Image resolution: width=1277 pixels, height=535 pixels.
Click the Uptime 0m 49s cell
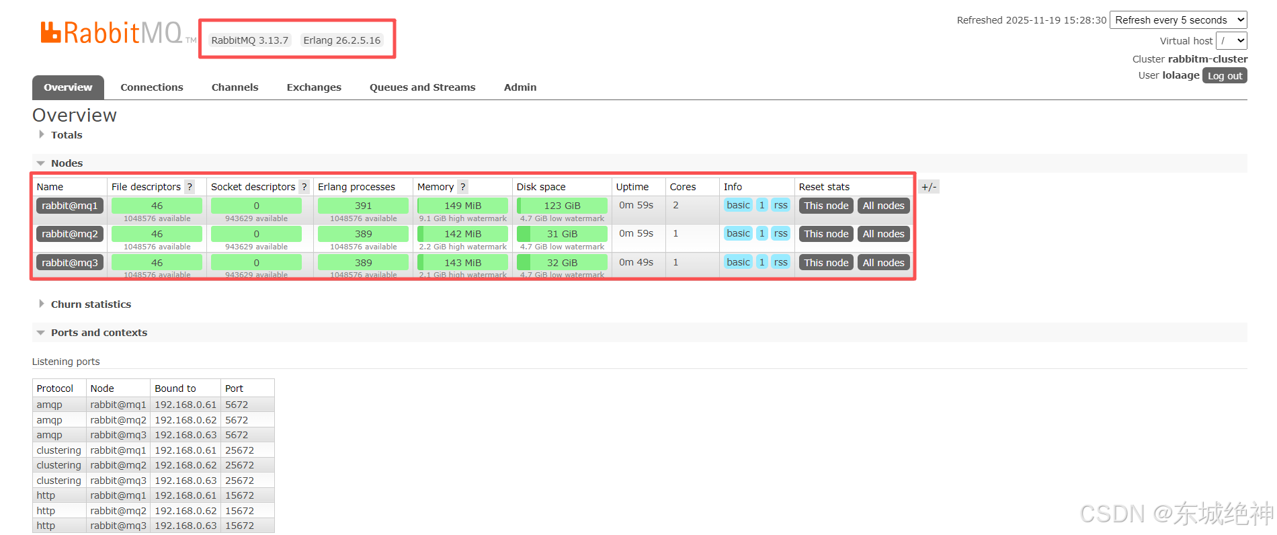pos(636,262)
